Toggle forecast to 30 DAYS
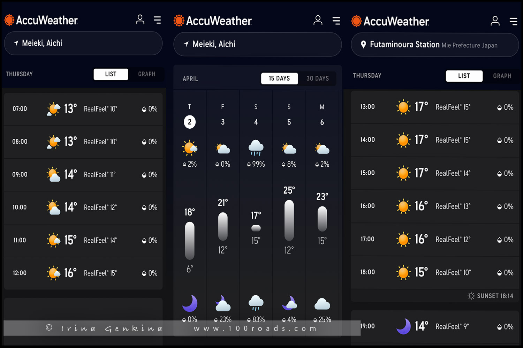523x348 pixels. click(x=317, y=78)
